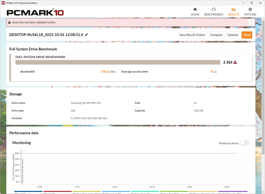Open the result Options button
265x194 pixels.
[233, 35]
